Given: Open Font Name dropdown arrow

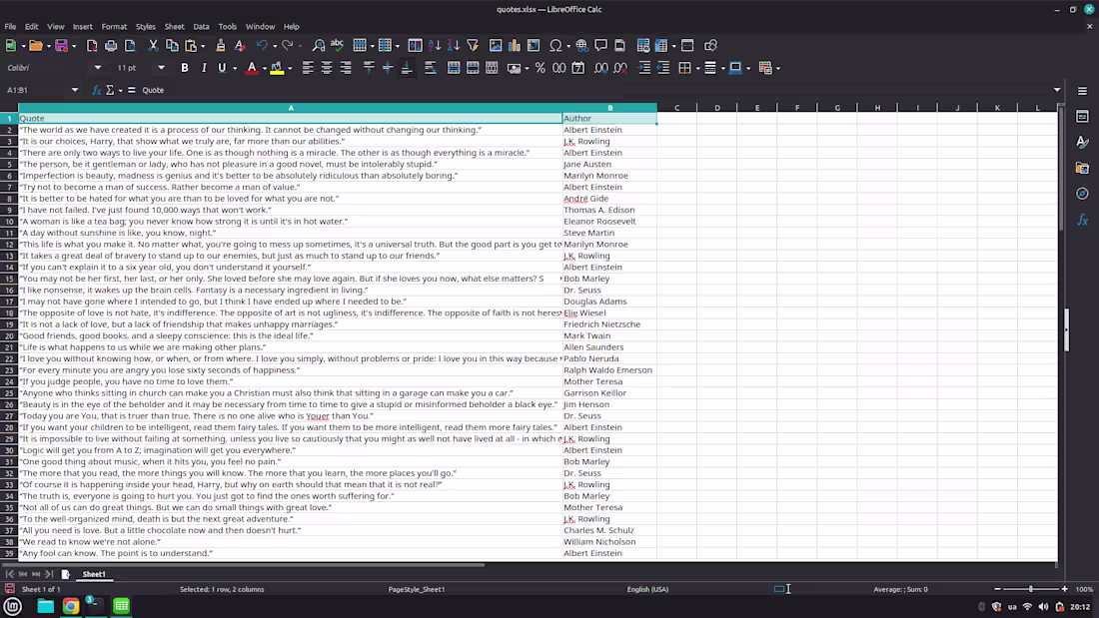Looking at the screenshot, I should coord(98,68).
